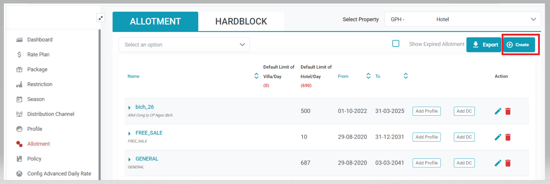The height and width of the screenshot is (184, 550).
Task: Export the allotment list
Action: click(483, 45)
